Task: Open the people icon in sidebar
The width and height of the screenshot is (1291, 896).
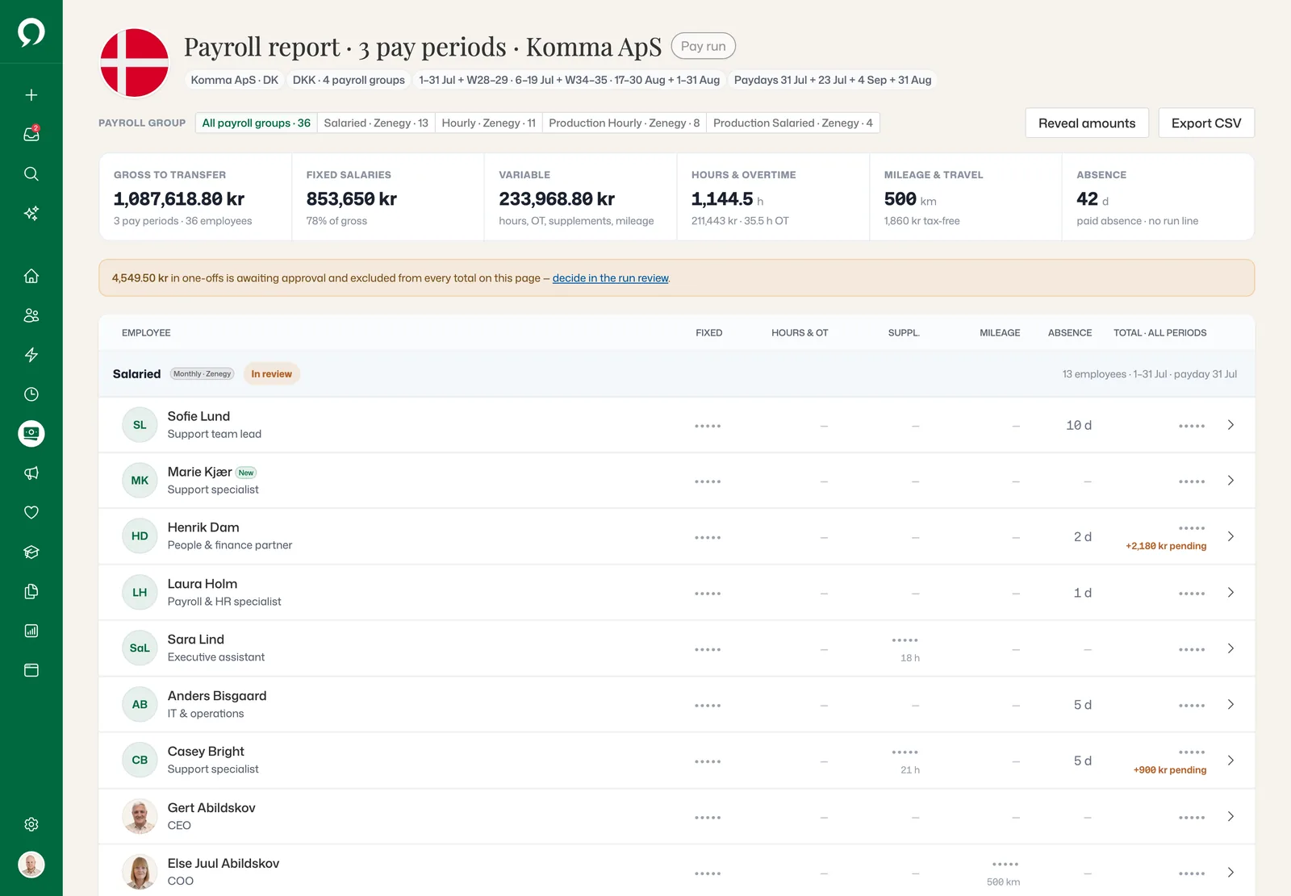Action: click(x=31, y=315)
